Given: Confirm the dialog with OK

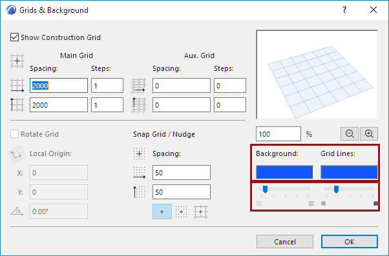Looking at the screenshot, I should (350, 242).
